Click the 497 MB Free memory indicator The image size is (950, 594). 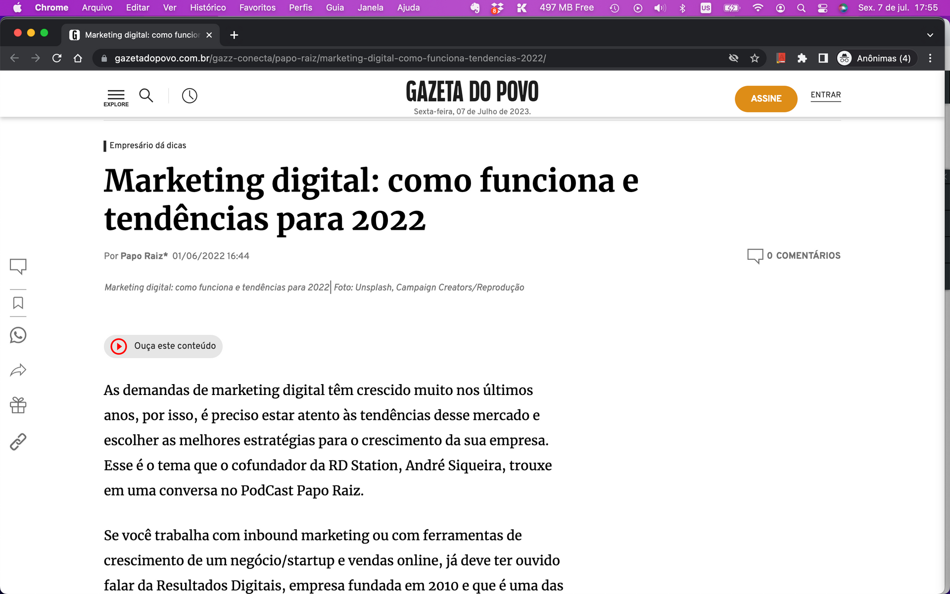pos(567,7)
